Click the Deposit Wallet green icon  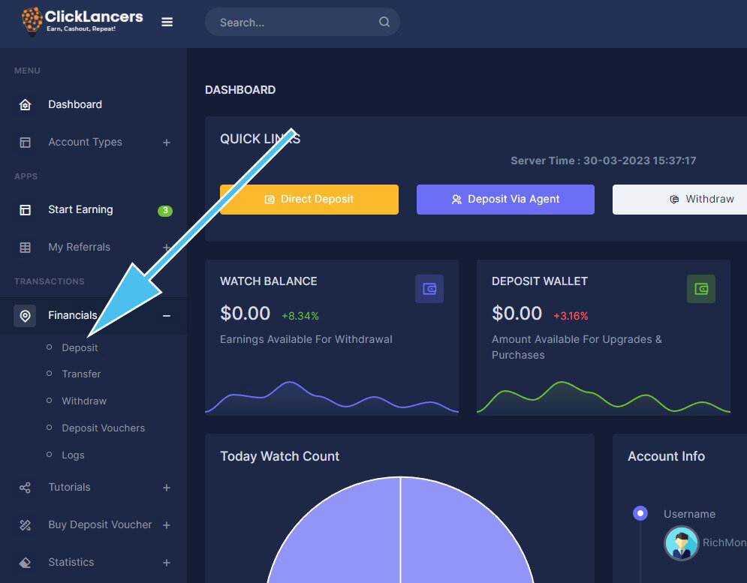pyautogui.click(x=700, y=289)
